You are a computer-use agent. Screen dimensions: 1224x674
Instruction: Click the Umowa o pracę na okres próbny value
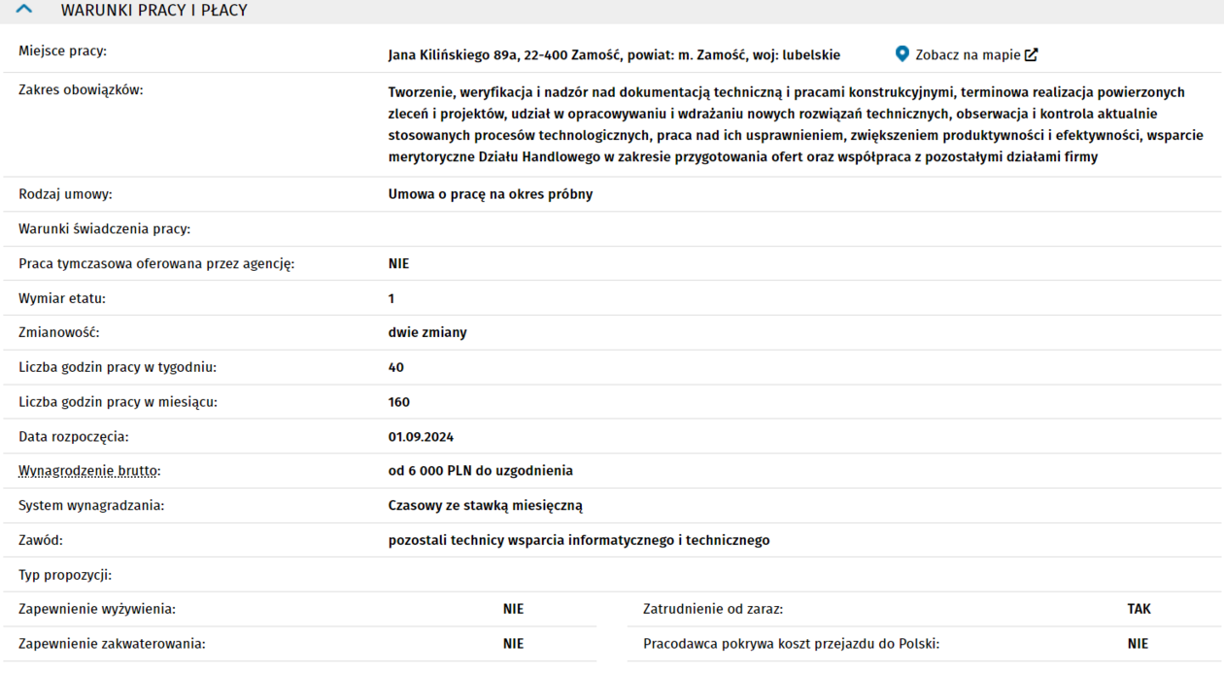pyautogui.click(x=490, y=194)
